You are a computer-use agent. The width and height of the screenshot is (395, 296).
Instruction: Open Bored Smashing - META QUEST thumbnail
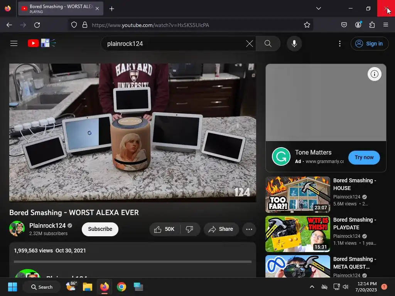297,266
